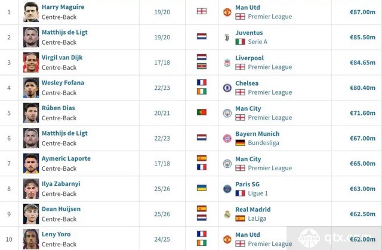
Task: Open the Virgil van Dijk player link
Action: click(62, 58)
